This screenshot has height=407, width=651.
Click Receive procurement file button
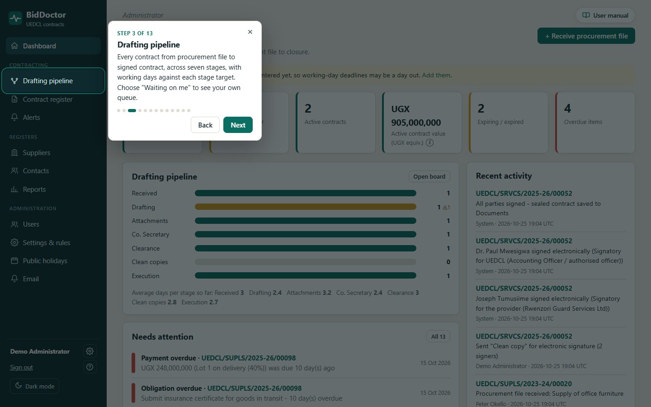(586, 36)
